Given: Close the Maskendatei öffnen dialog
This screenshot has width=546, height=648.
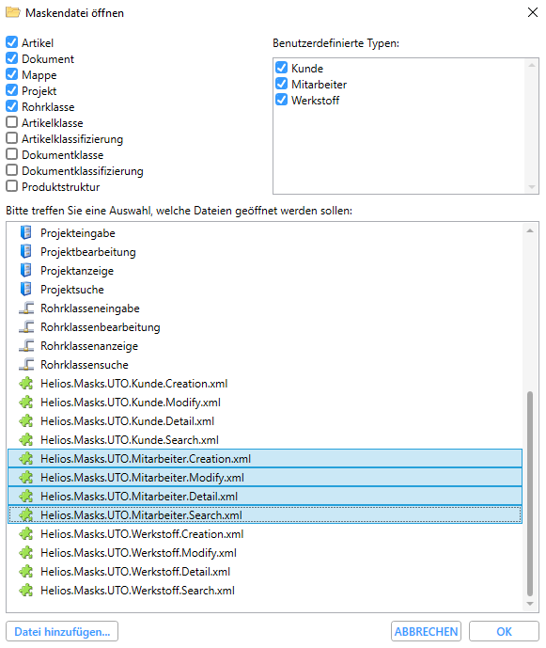Looking at the screenshot, I should point(533,12).
